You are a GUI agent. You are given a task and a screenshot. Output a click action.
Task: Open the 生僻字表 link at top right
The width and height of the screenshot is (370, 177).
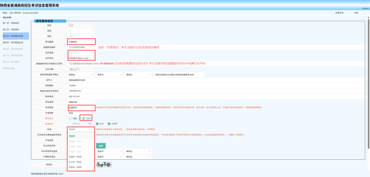pos(339,13)
